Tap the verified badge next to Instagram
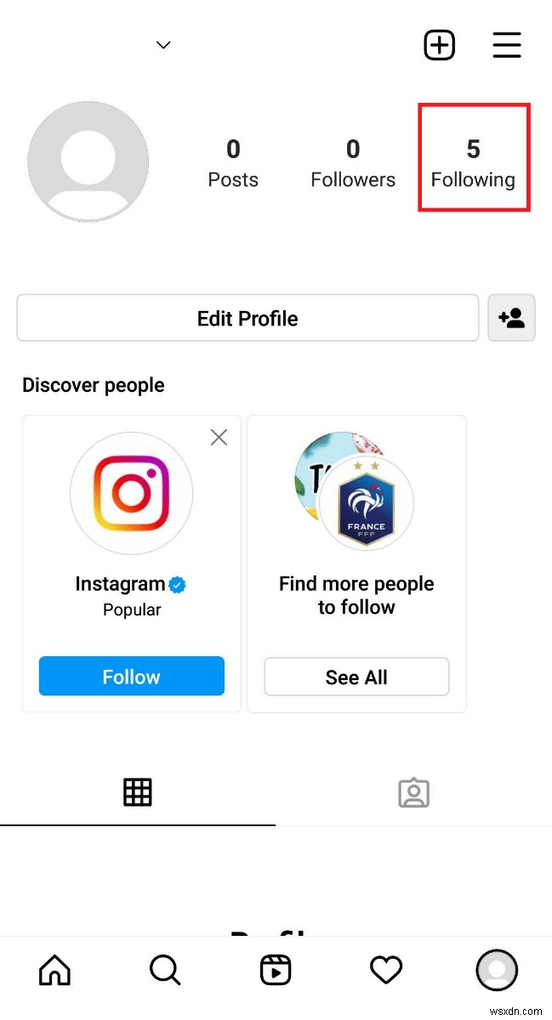The width and height of the screenshot is (552, 1020). point(176,584)
